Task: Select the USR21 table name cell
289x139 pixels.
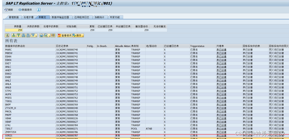Action: (30, 136)
